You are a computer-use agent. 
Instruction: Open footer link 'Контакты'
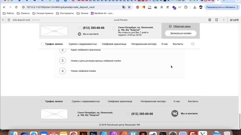coord(193,101)
